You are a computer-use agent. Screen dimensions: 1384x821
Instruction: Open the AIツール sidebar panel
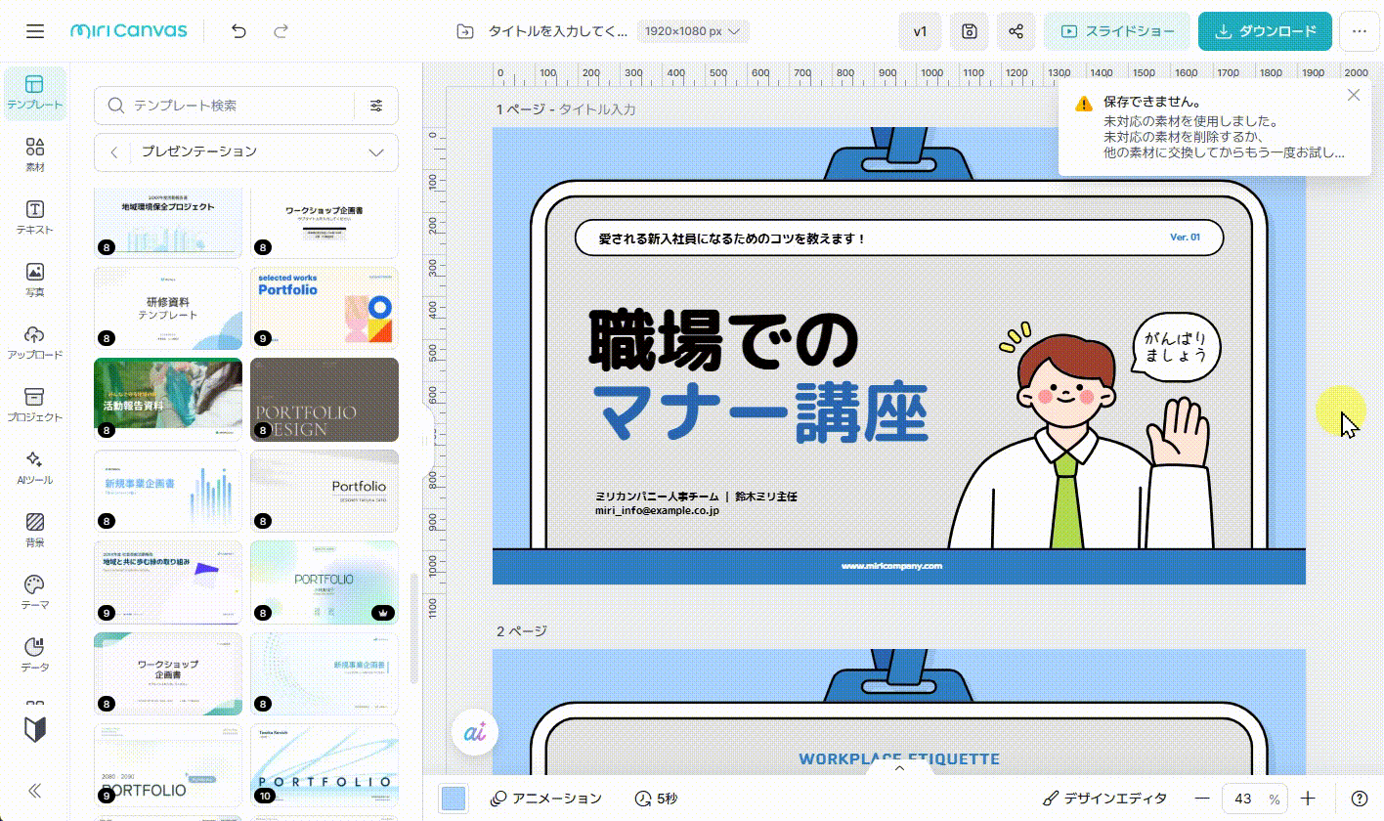[34, 467]
